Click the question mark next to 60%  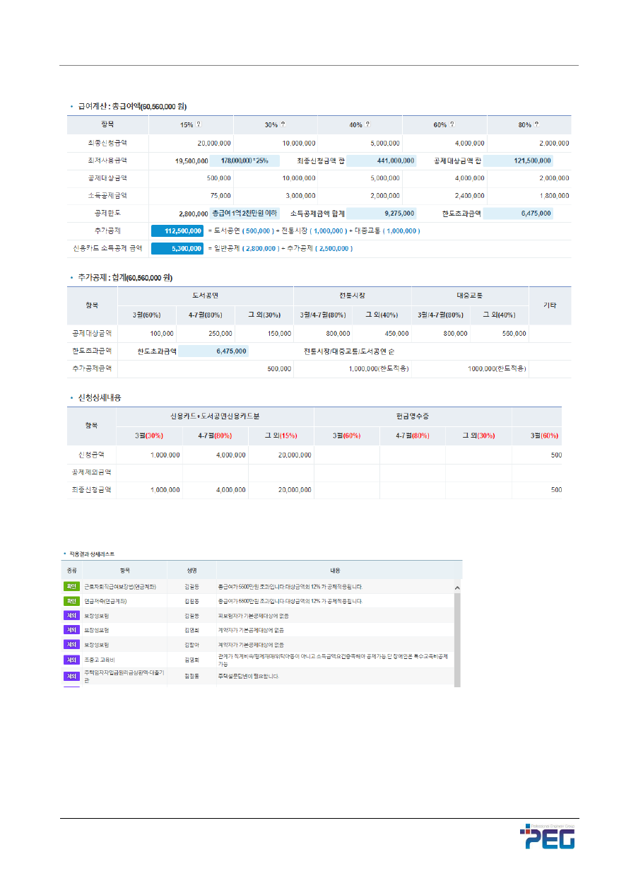(x=453, y=124)
